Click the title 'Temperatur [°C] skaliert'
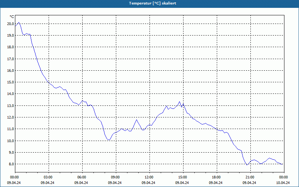The image size is (299, 187). pyautogui.click(x=152, y=3)
